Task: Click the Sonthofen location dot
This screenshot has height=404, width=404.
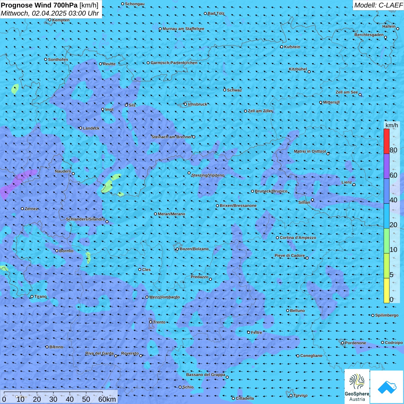Action: point(46,59)
